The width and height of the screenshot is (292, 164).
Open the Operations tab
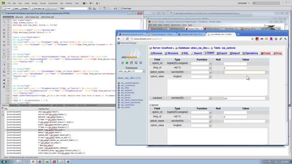(x=250, y=53)
